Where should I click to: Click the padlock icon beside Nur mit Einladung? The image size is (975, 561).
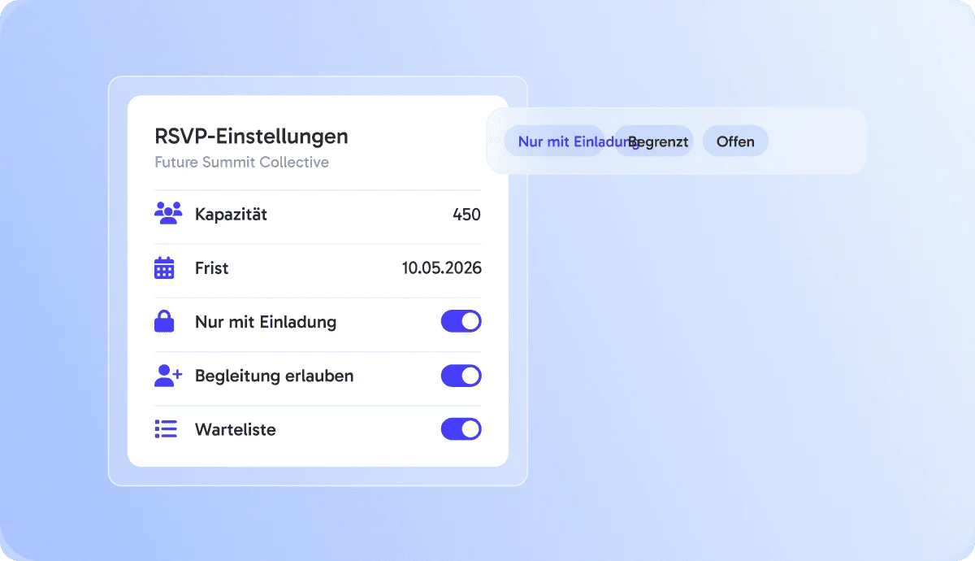[x=164, y=321]
